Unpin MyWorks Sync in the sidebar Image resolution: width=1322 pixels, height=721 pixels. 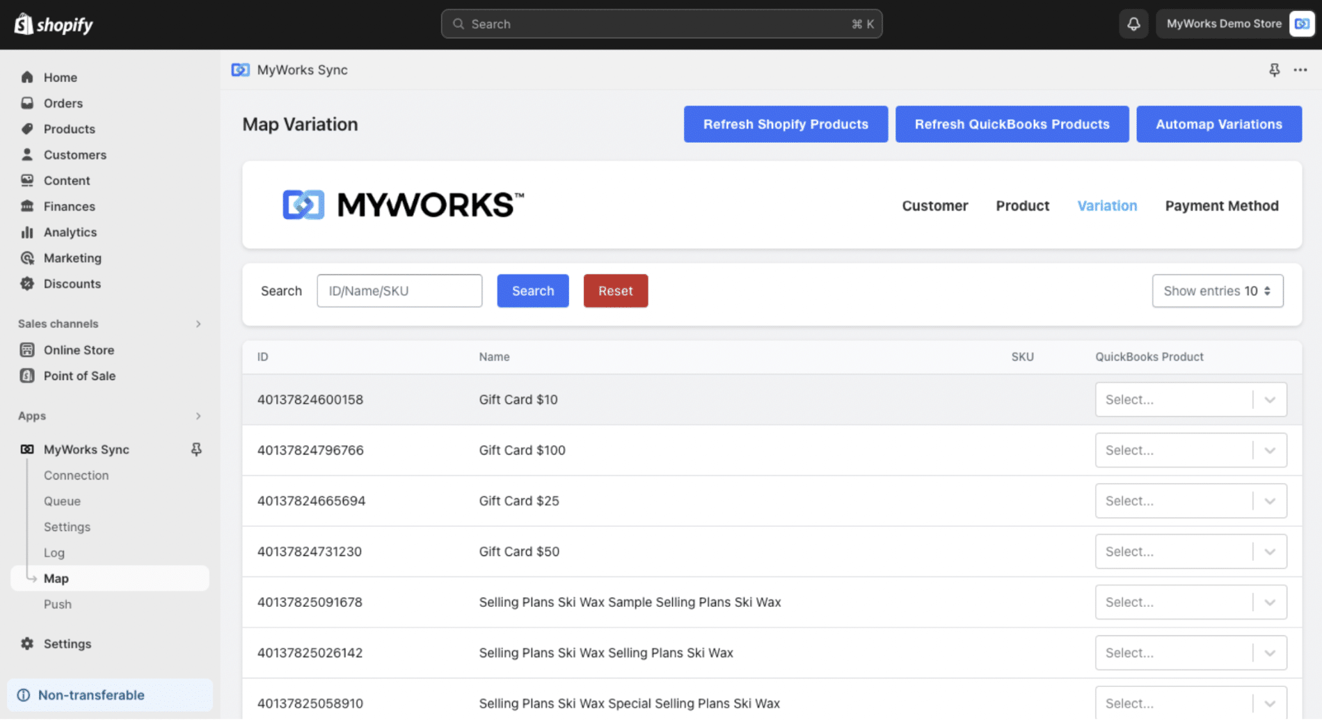pos(196,450)
